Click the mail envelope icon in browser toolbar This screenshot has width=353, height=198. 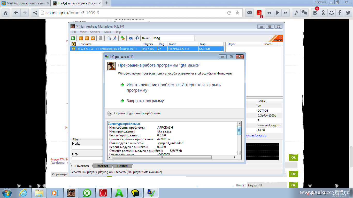point(249,12)
